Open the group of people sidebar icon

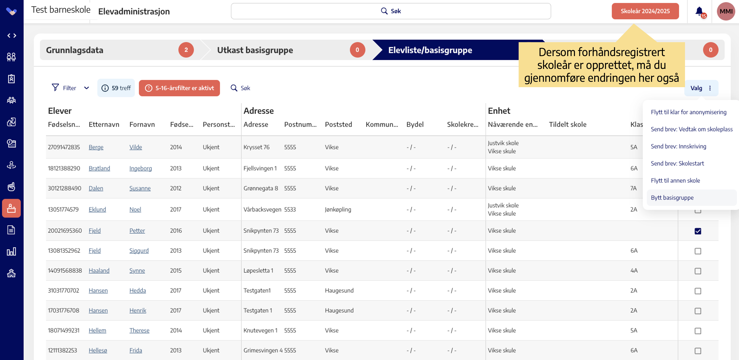pyautogui.click(x=12, y=100)
